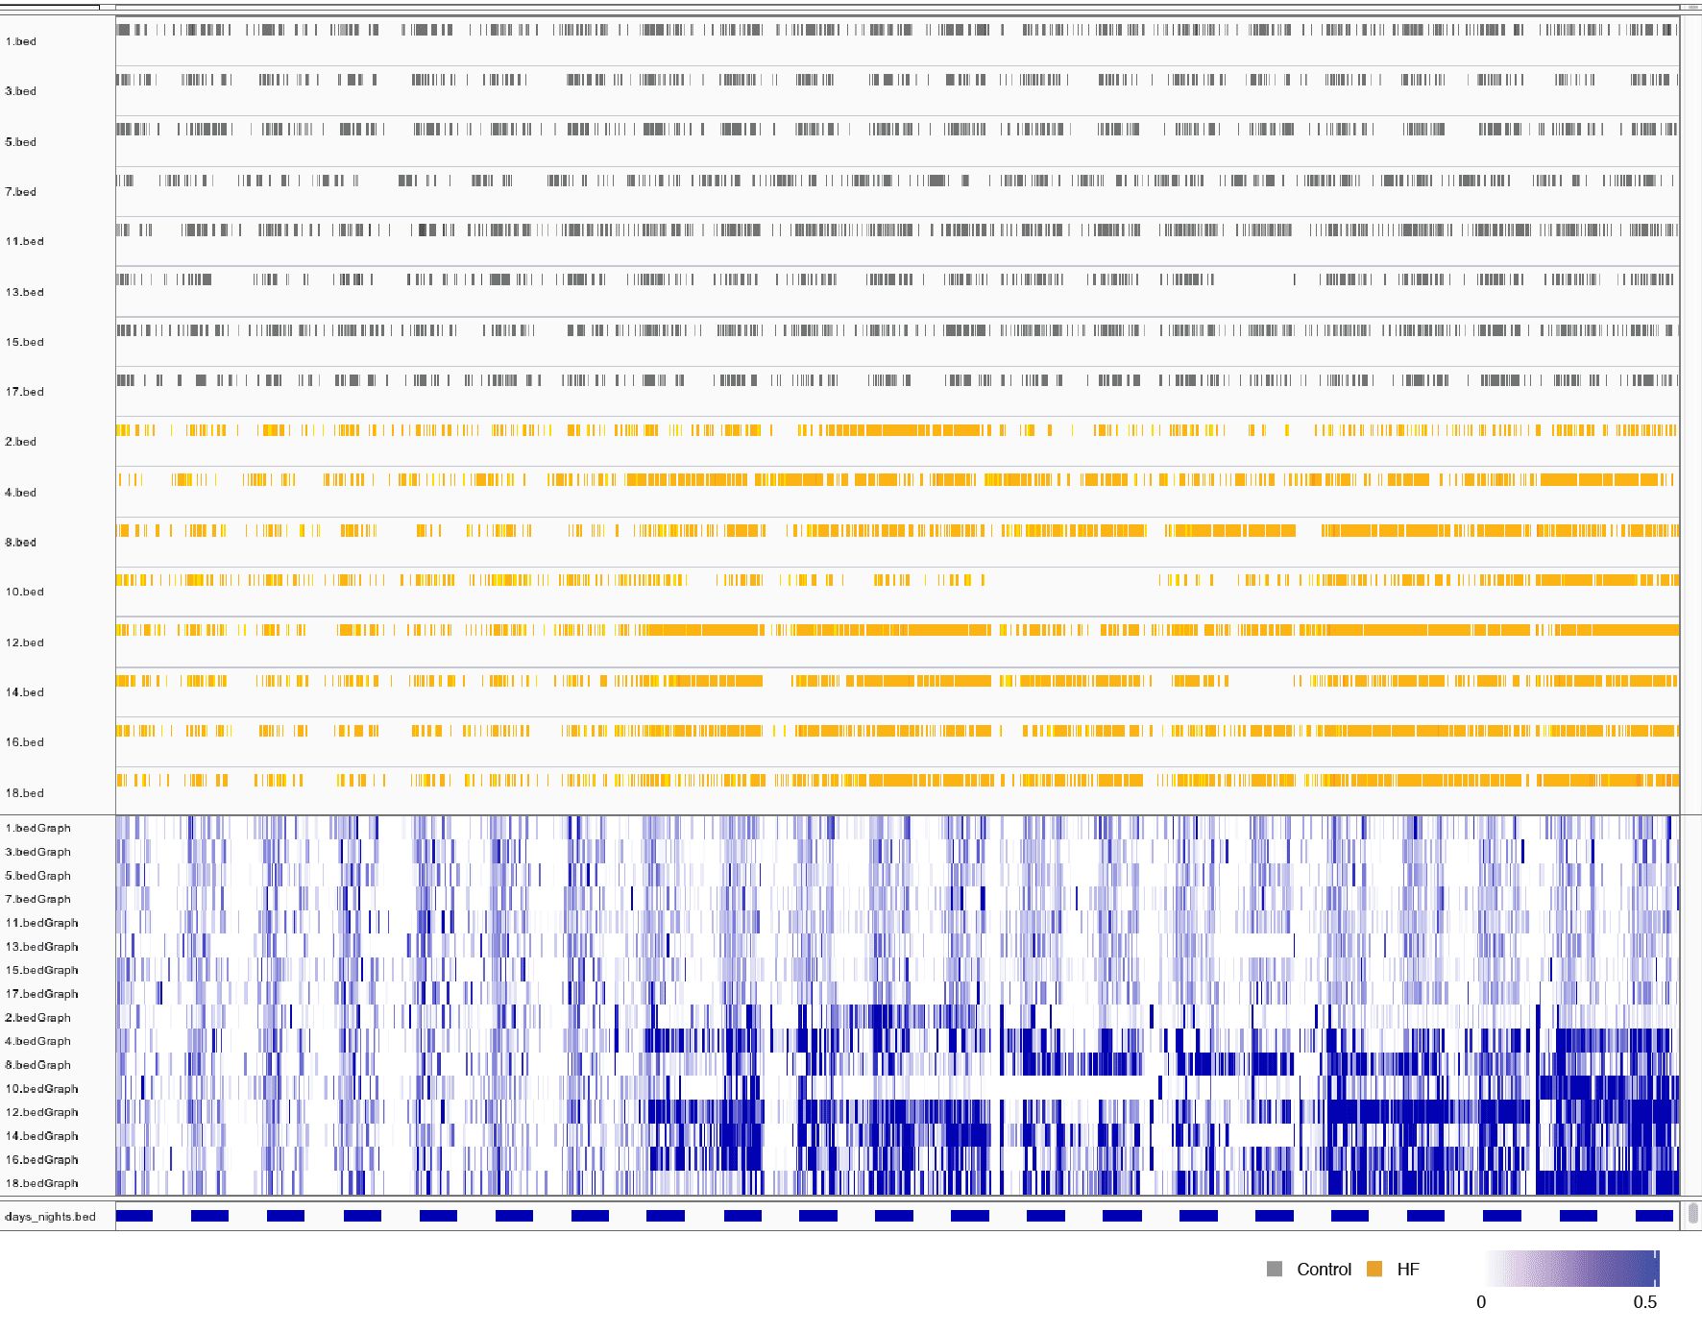Viewport: 1702px width, 1332px height.
Task: Select the 11.bed track label
Action: (25, 241)
